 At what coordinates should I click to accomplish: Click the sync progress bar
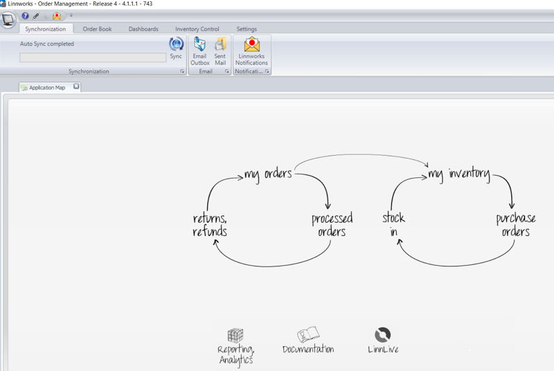tap(93, 57)
